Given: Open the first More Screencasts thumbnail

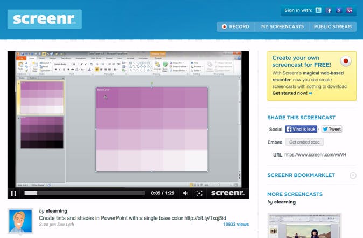Looking at the screenshot, I should point(304,226).
